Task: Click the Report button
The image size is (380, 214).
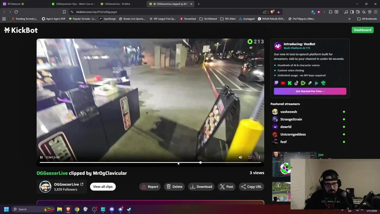Action: click(x=150, y=187)
